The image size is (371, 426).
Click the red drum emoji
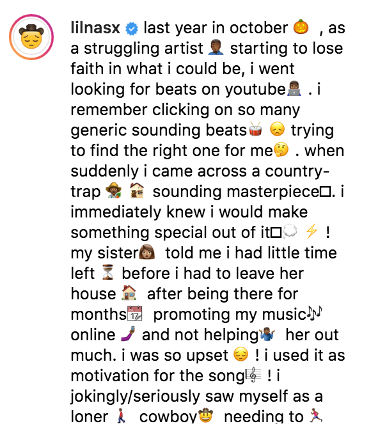pyautogui.click(x=256, y=129)
